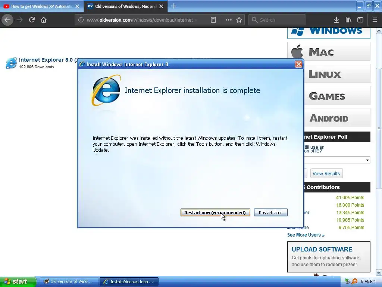Image resolution: width=382 pixels, height=287 pixels.
Task: Open page actions three-dots menu
Action: (x=229, y=20)
